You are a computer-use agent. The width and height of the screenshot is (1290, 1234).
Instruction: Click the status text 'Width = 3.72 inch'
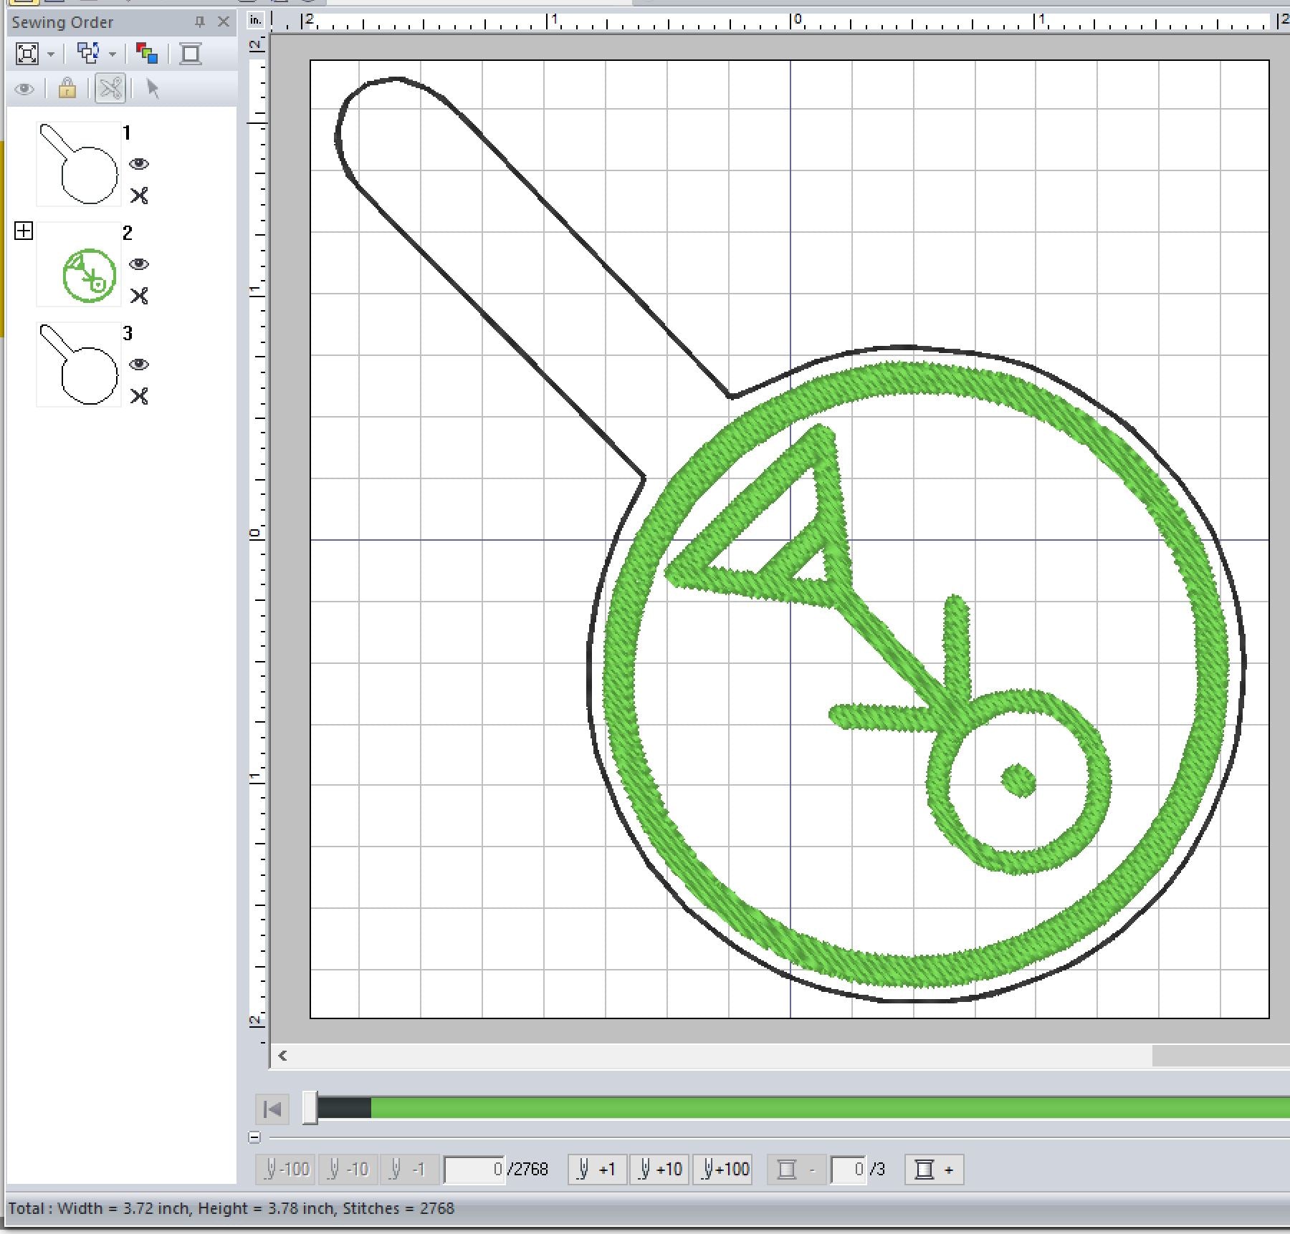tap(123, 1209)
